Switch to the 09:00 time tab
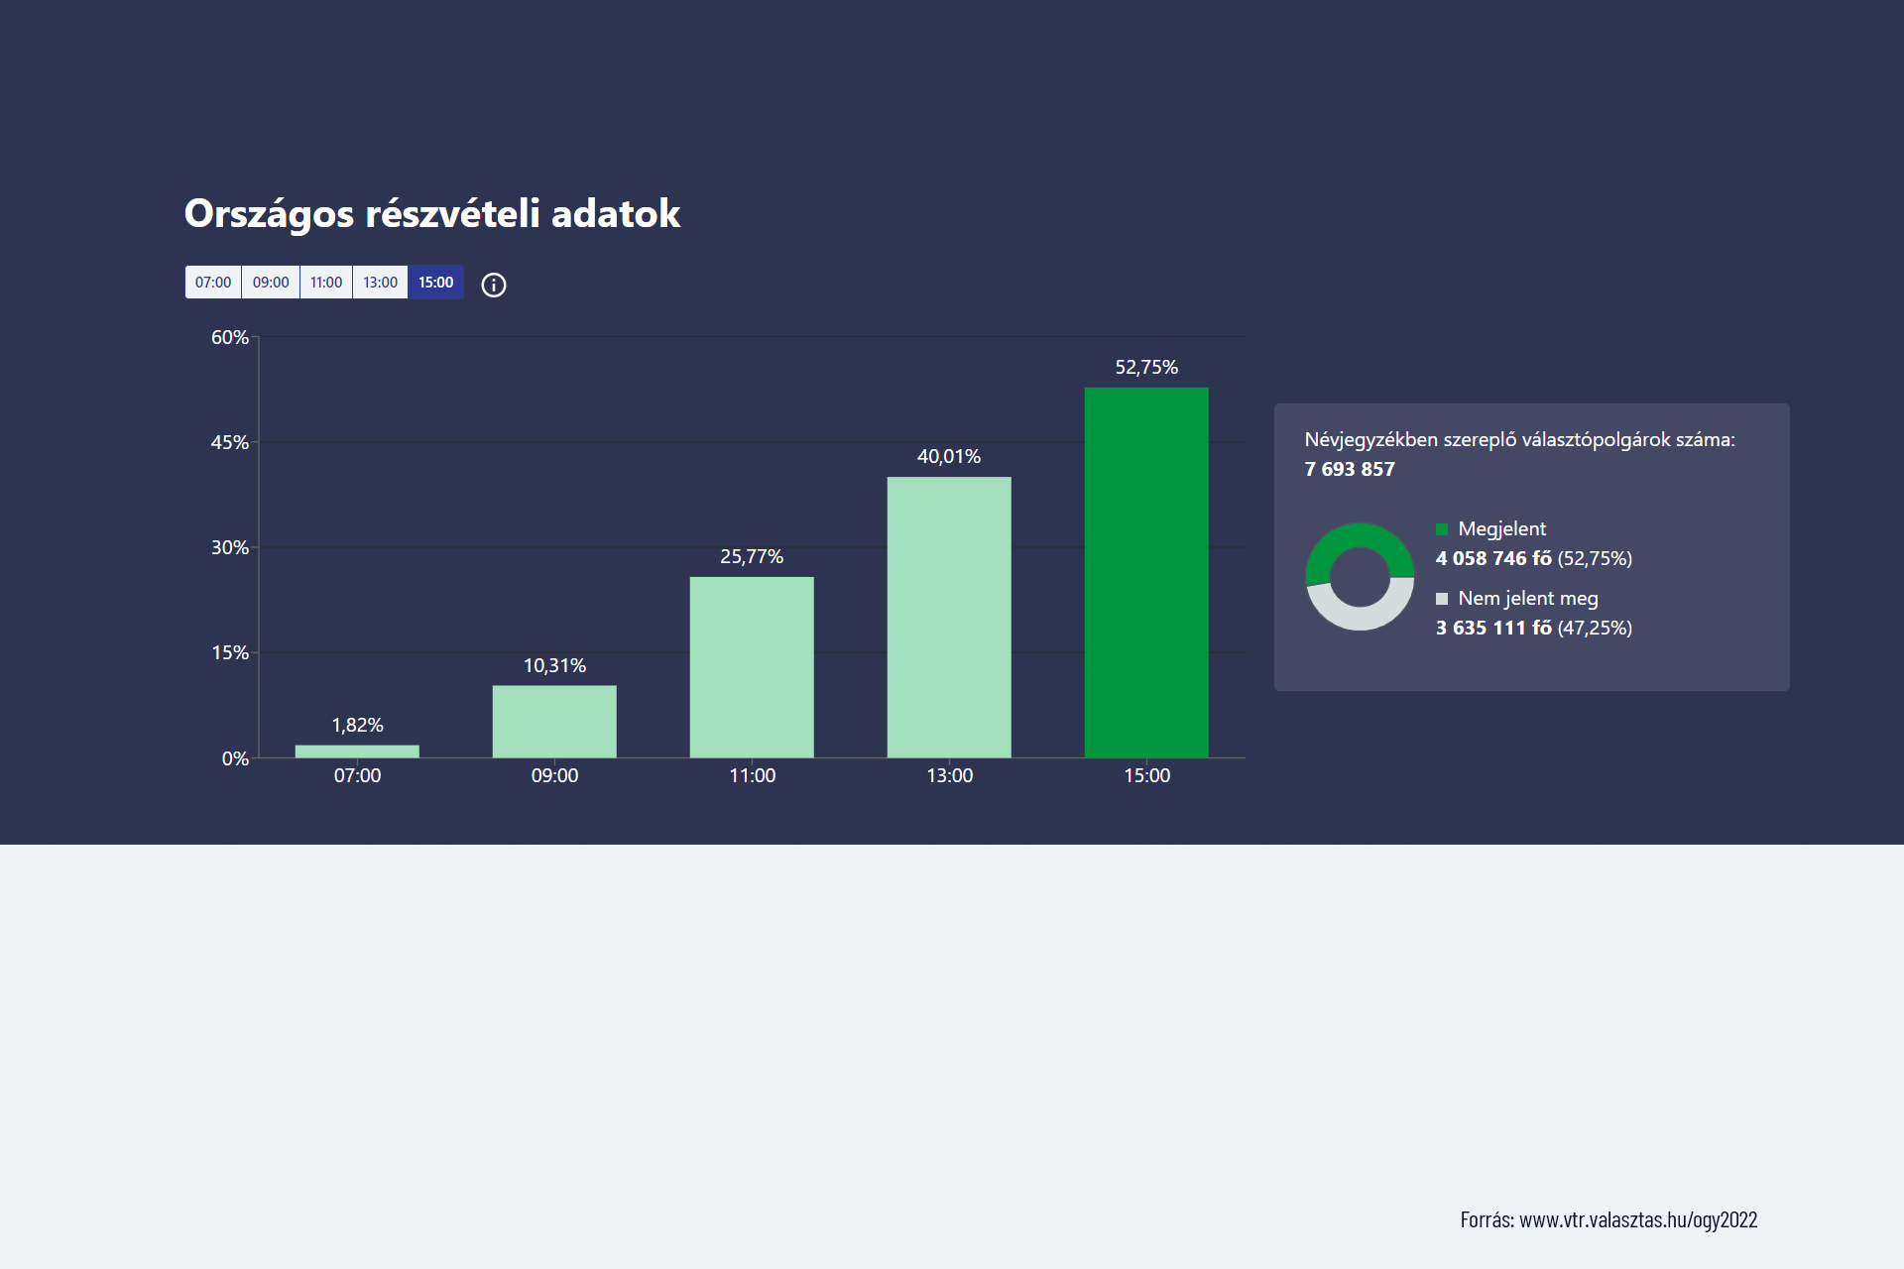 (271, 283)
